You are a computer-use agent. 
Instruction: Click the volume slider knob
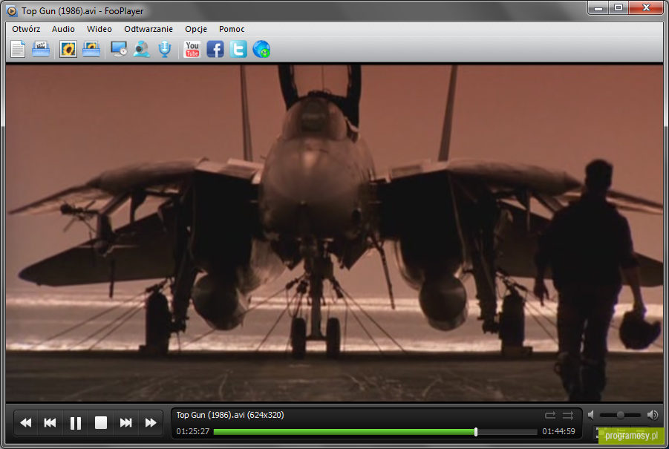tap(620, 415)
